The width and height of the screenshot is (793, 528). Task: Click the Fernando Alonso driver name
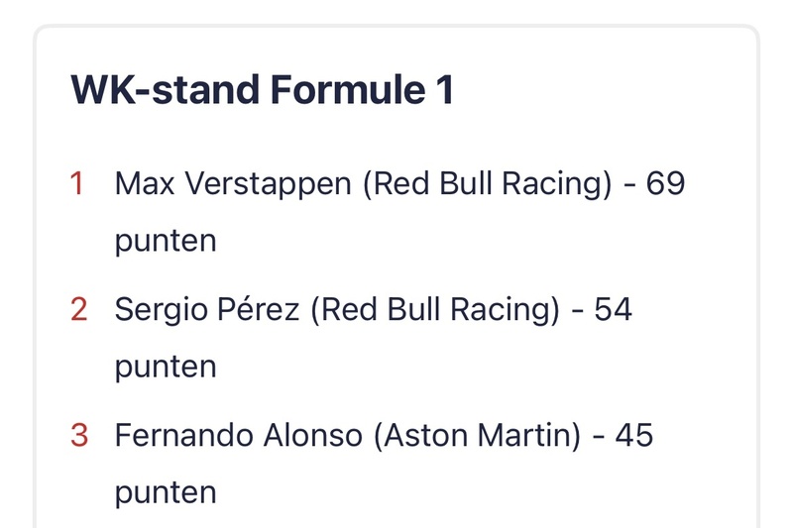click(239, 435)
